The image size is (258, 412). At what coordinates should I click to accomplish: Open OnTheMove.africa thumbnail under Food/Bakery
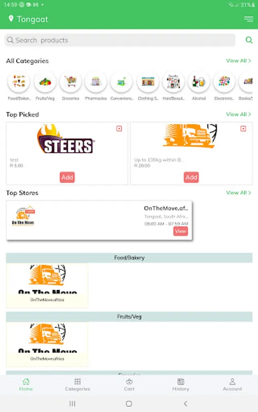click(47, 285)
